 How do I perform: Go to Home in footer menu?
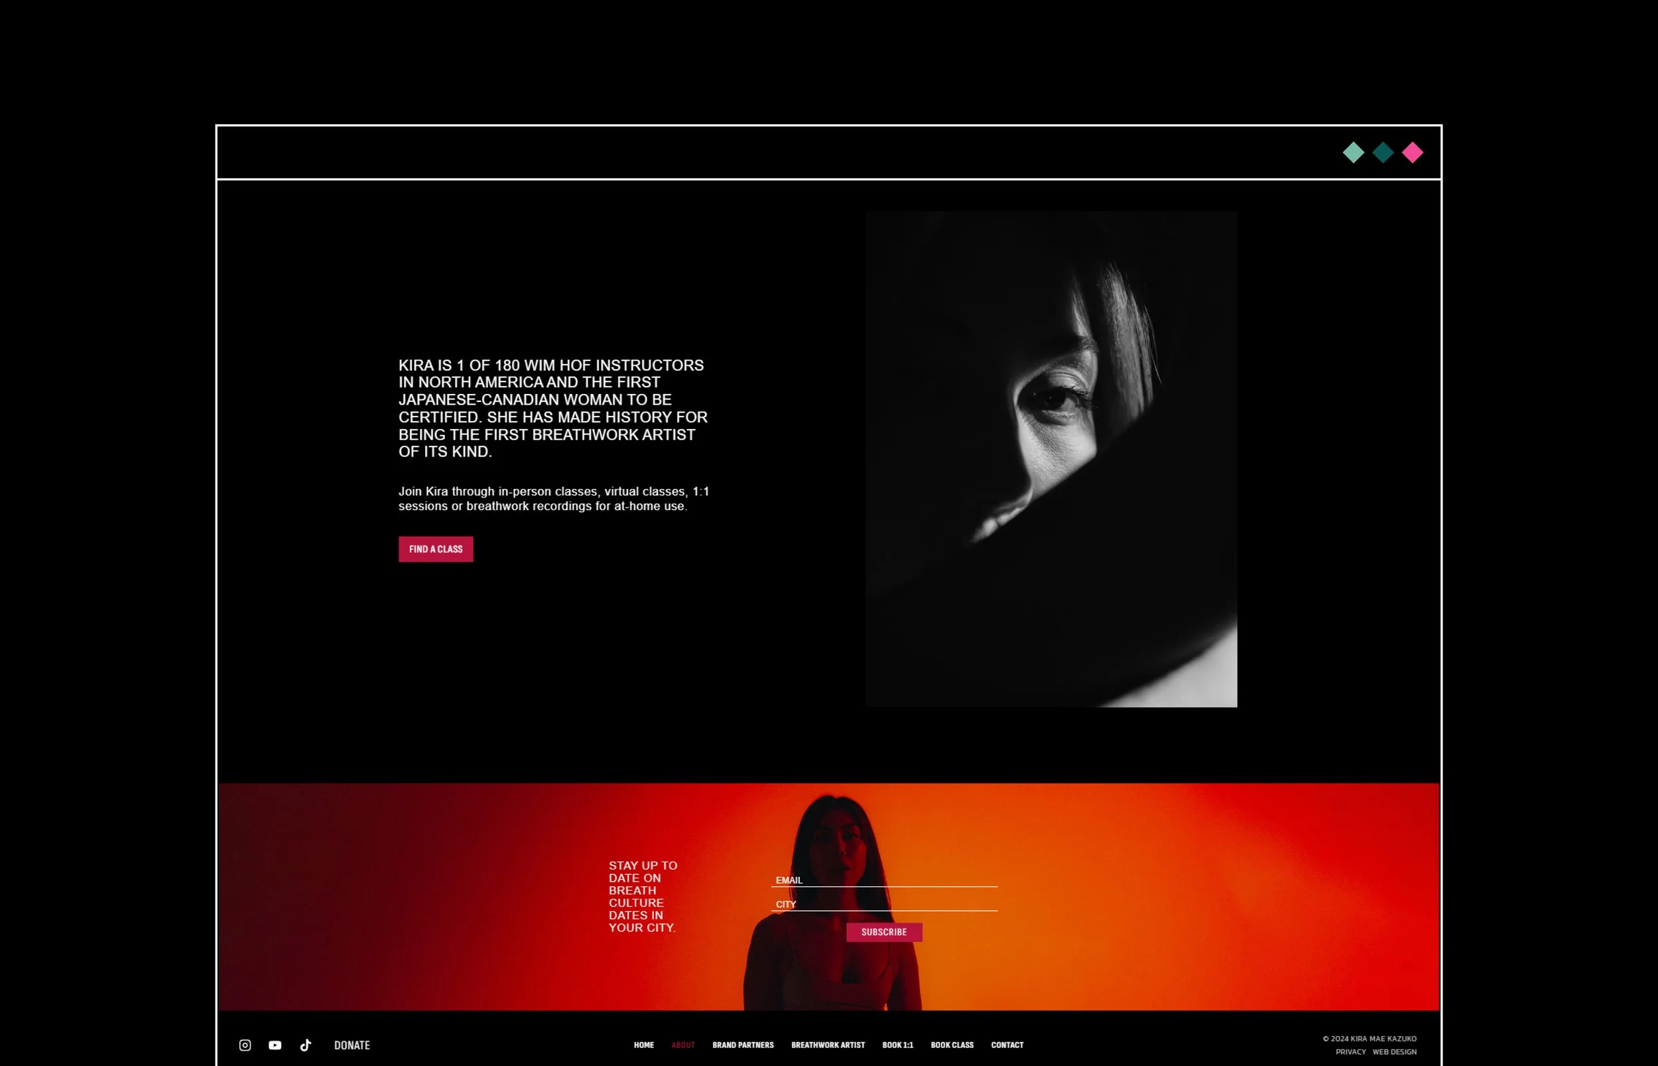click(643, 1045)
